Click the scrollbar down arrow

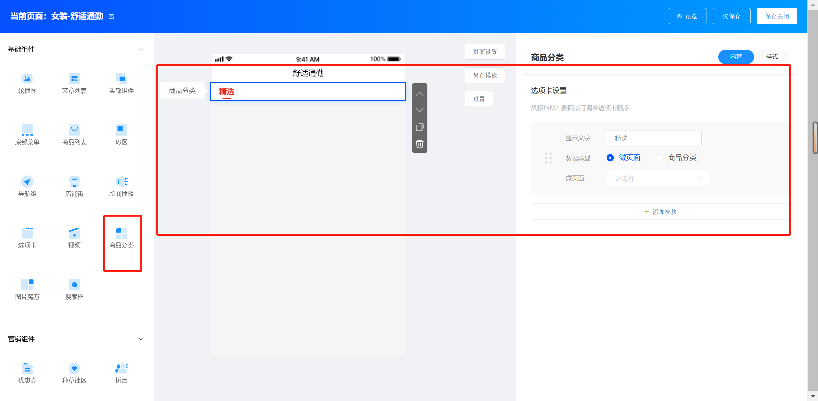[813, 396]
